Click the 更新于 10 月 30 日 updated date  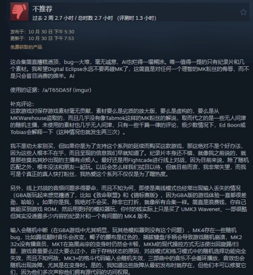coord(42,38)
